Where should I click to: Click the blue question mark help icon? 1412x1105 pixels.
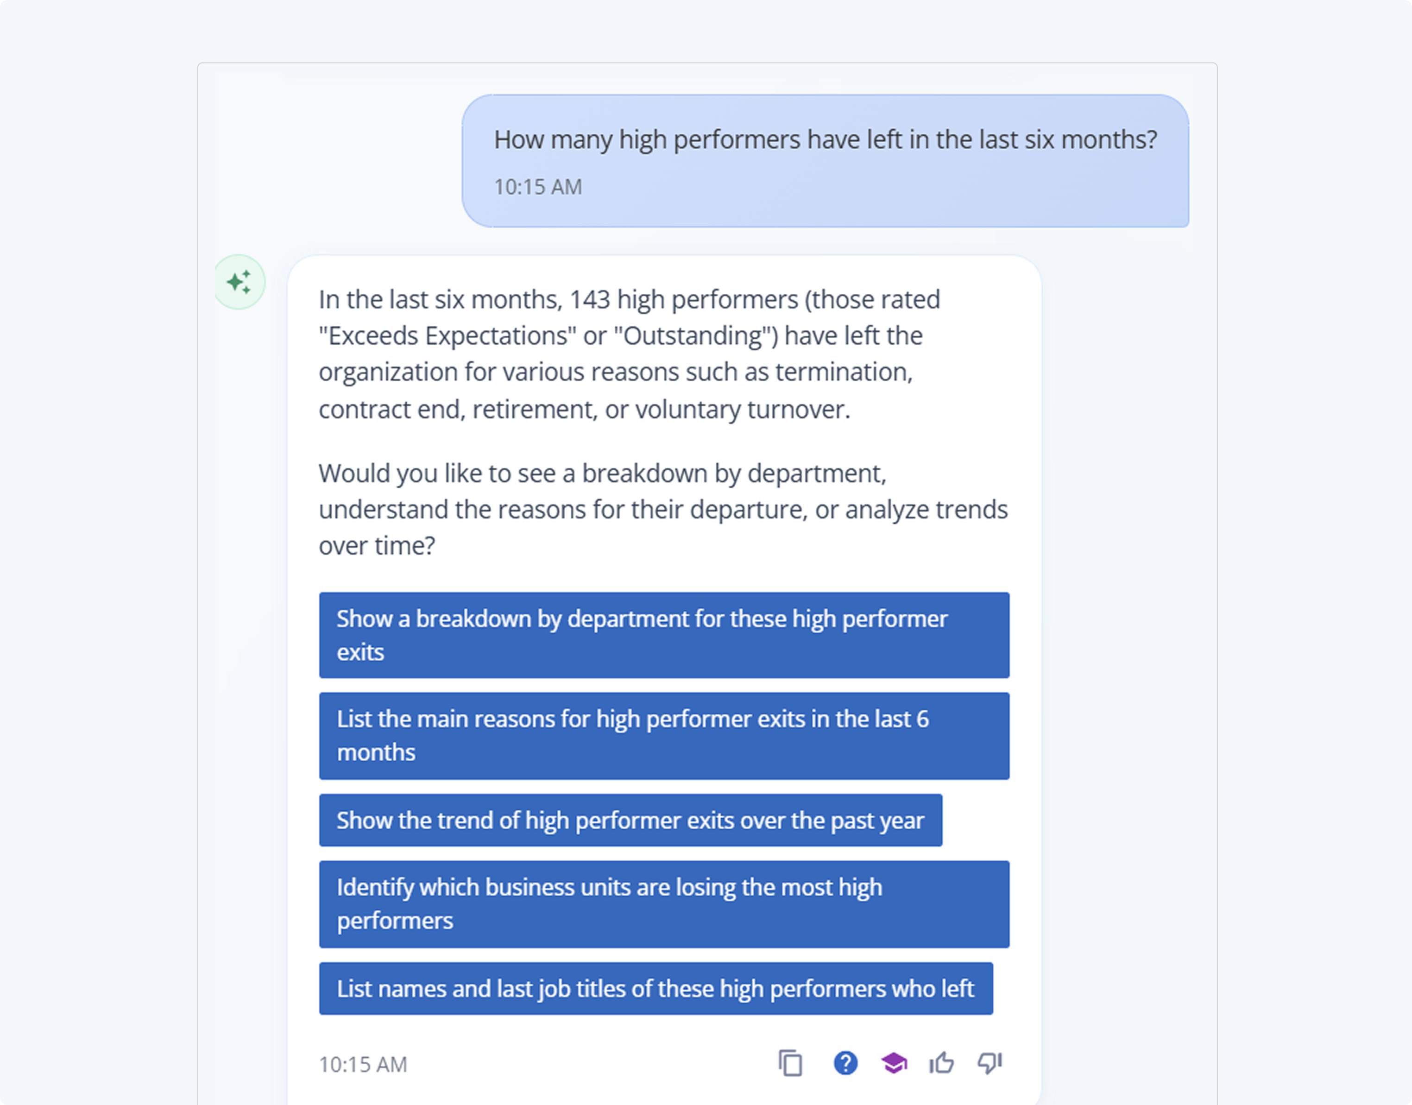click(845, 1063)
